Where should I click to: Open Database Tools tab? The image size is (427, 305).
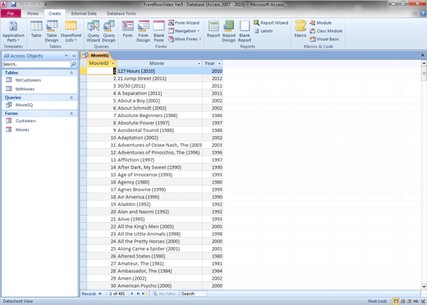[x=121, y=13]
